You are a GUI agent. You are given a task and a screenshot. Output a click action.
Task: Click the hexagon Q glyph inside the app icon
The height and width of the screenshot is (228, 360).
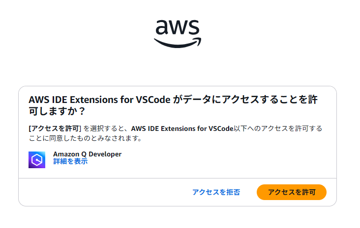(37, 160)
